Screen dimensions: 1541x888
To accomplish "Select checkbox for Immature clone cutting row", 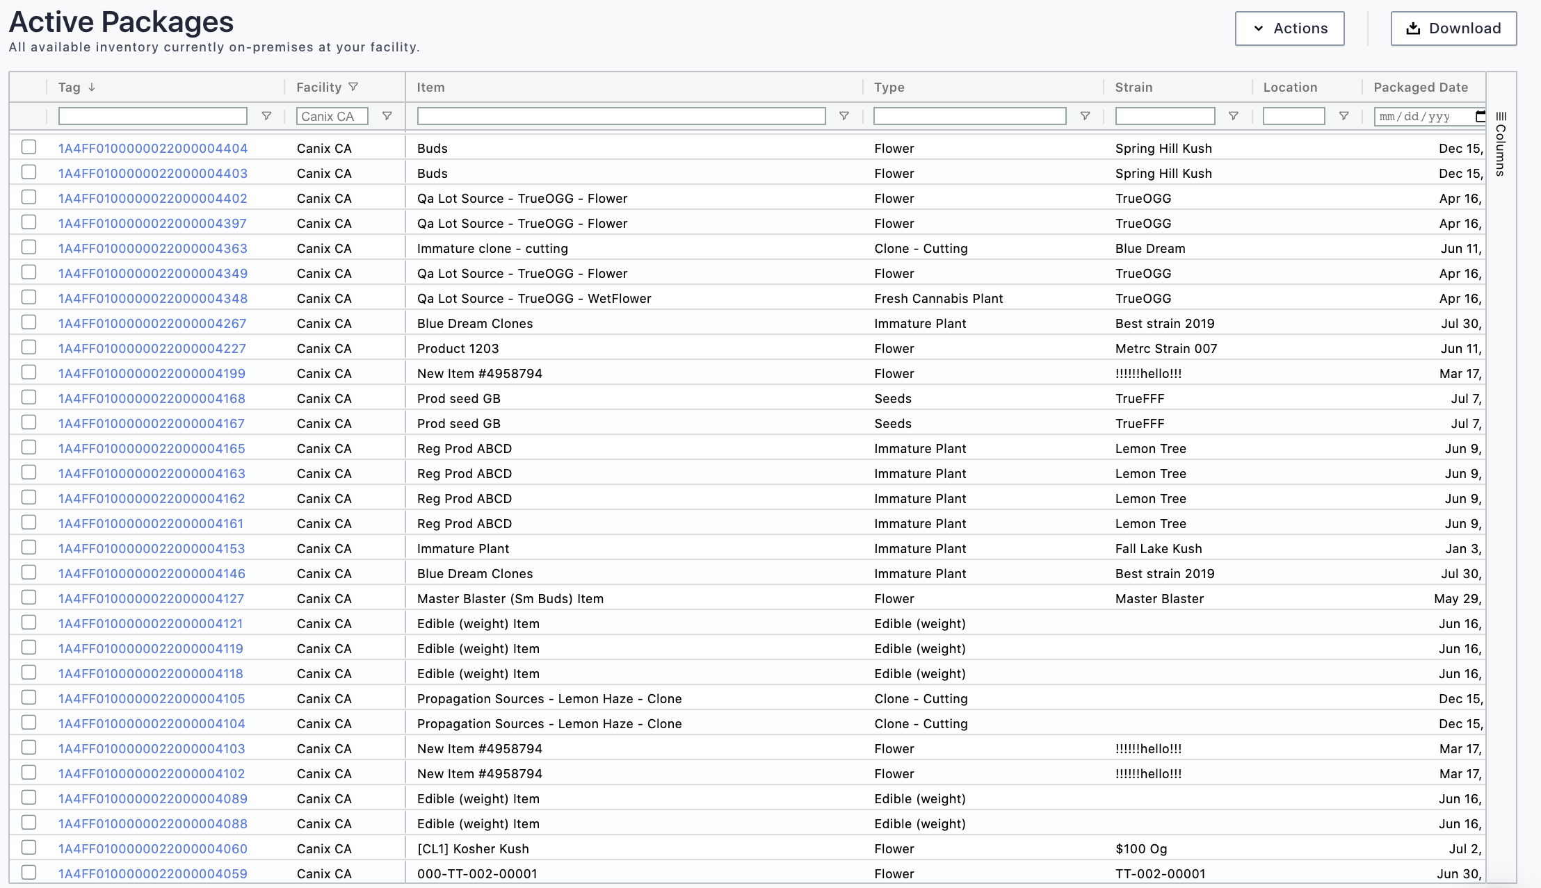I will 29,247.
